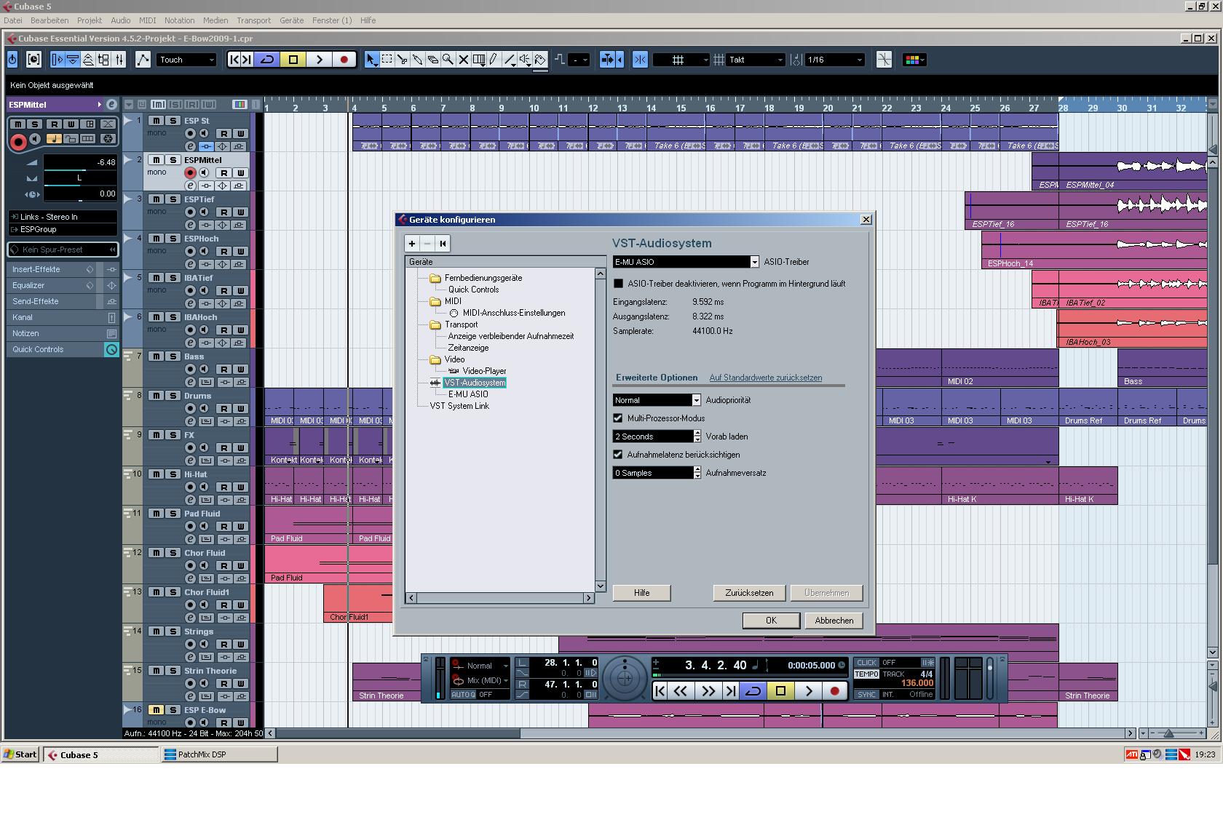Select VST System Link tree item

pos(459,406)
